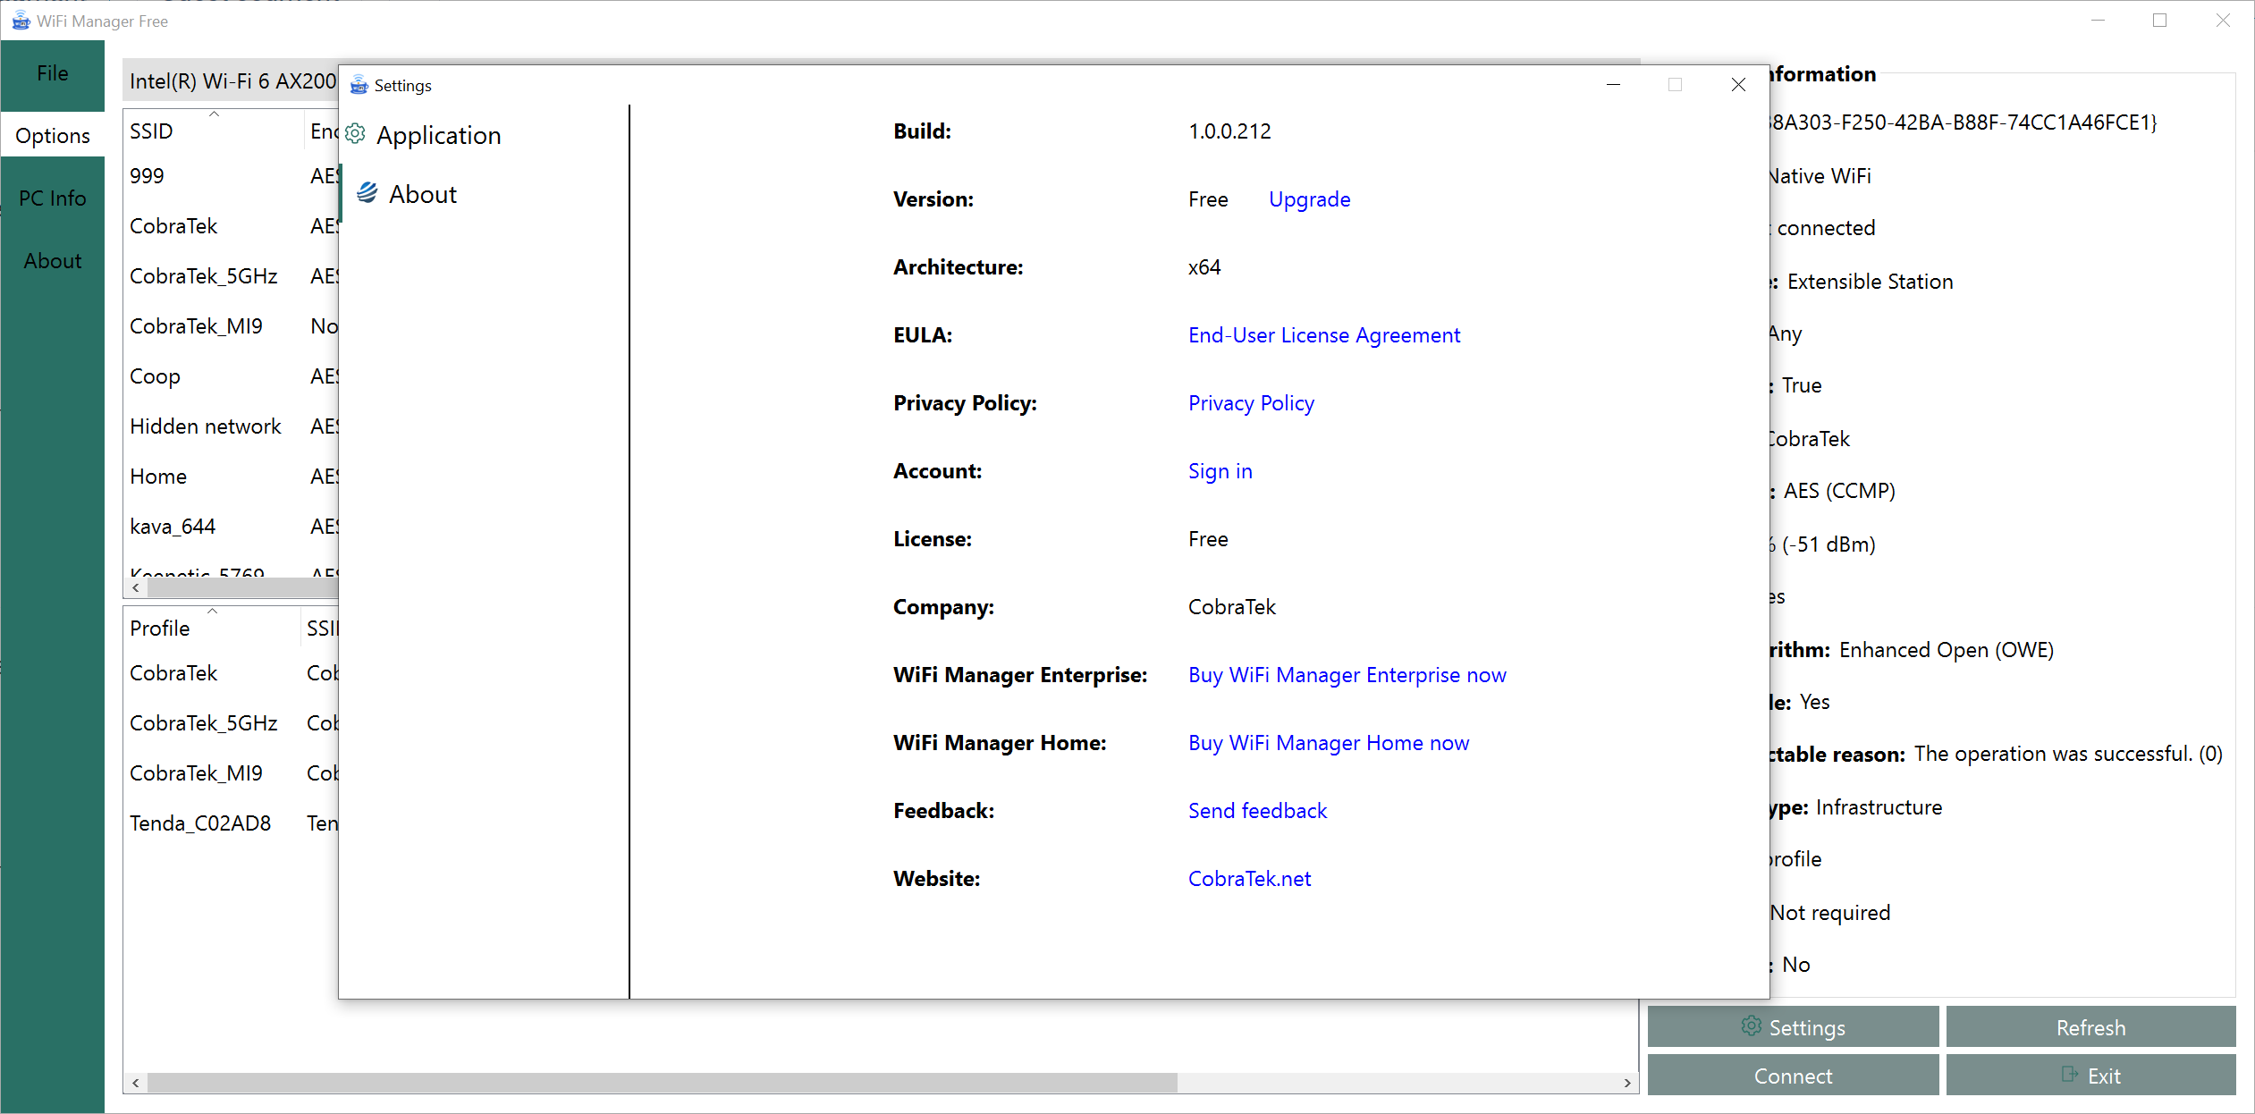Image resolution: width=2255 pixels, height=1114 pixels.
Task: Maximize the WiFi Manager Free main window
Action: [2160, 21]
